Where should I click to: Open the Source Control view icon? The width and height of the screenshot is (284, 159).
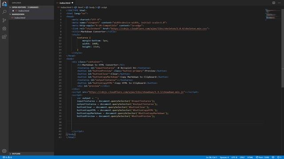pos(4,20)
